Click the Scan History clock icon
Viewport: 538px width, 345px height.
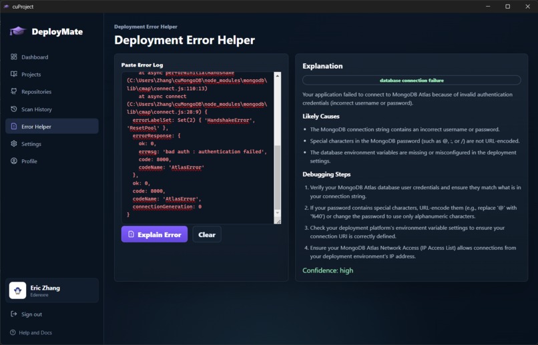14,109
